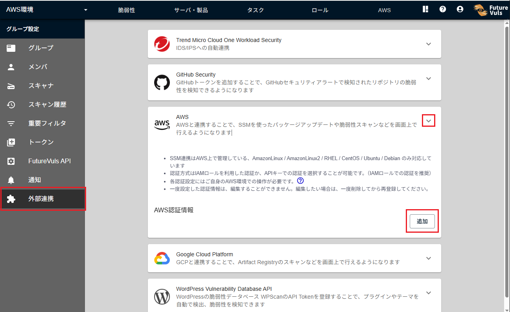Screen dimensions: 510x312
Task: Click the GitHub Security title text
Action: 196,75
